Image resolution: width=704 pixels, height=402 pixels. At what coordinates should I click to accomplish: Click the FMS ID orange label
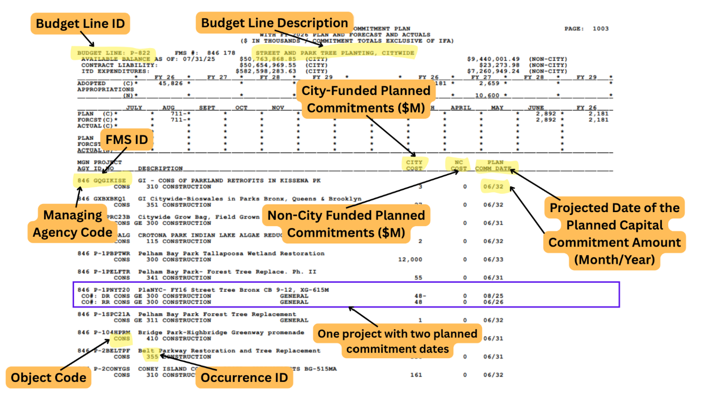(x=126, y=139)
